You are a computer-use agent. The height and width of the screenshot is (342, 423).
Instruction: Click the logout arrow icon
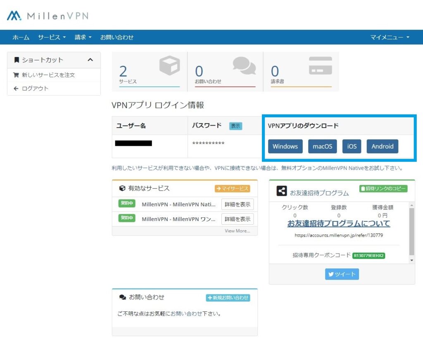click(x=16, y=88)
